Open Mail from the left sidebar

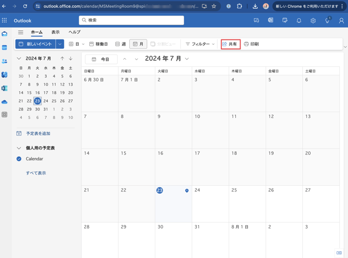click(x=5, y=34)
